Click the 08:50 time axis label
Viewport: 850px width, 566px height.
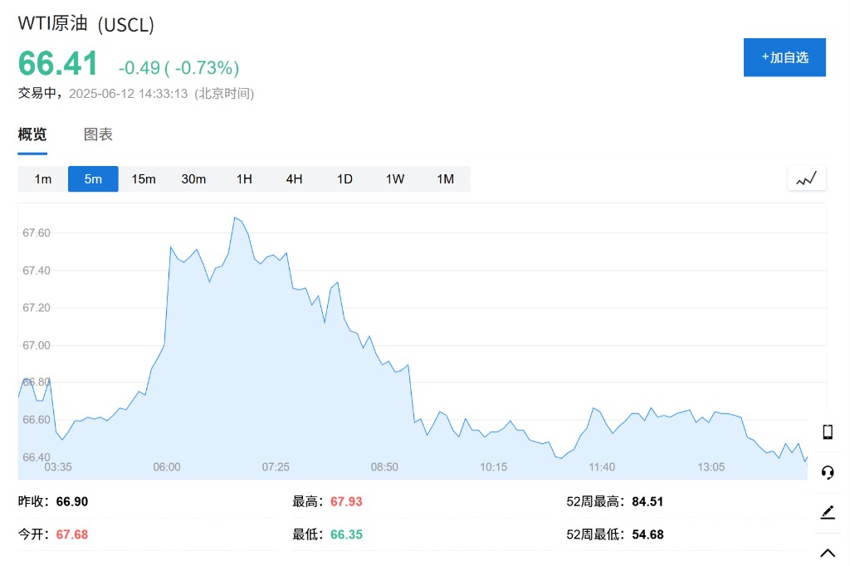384,466
